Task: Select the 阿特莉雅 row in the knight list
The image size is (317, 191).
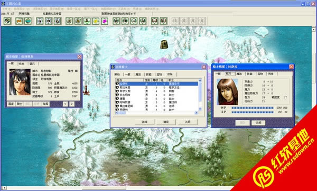Action: point(157,102)
